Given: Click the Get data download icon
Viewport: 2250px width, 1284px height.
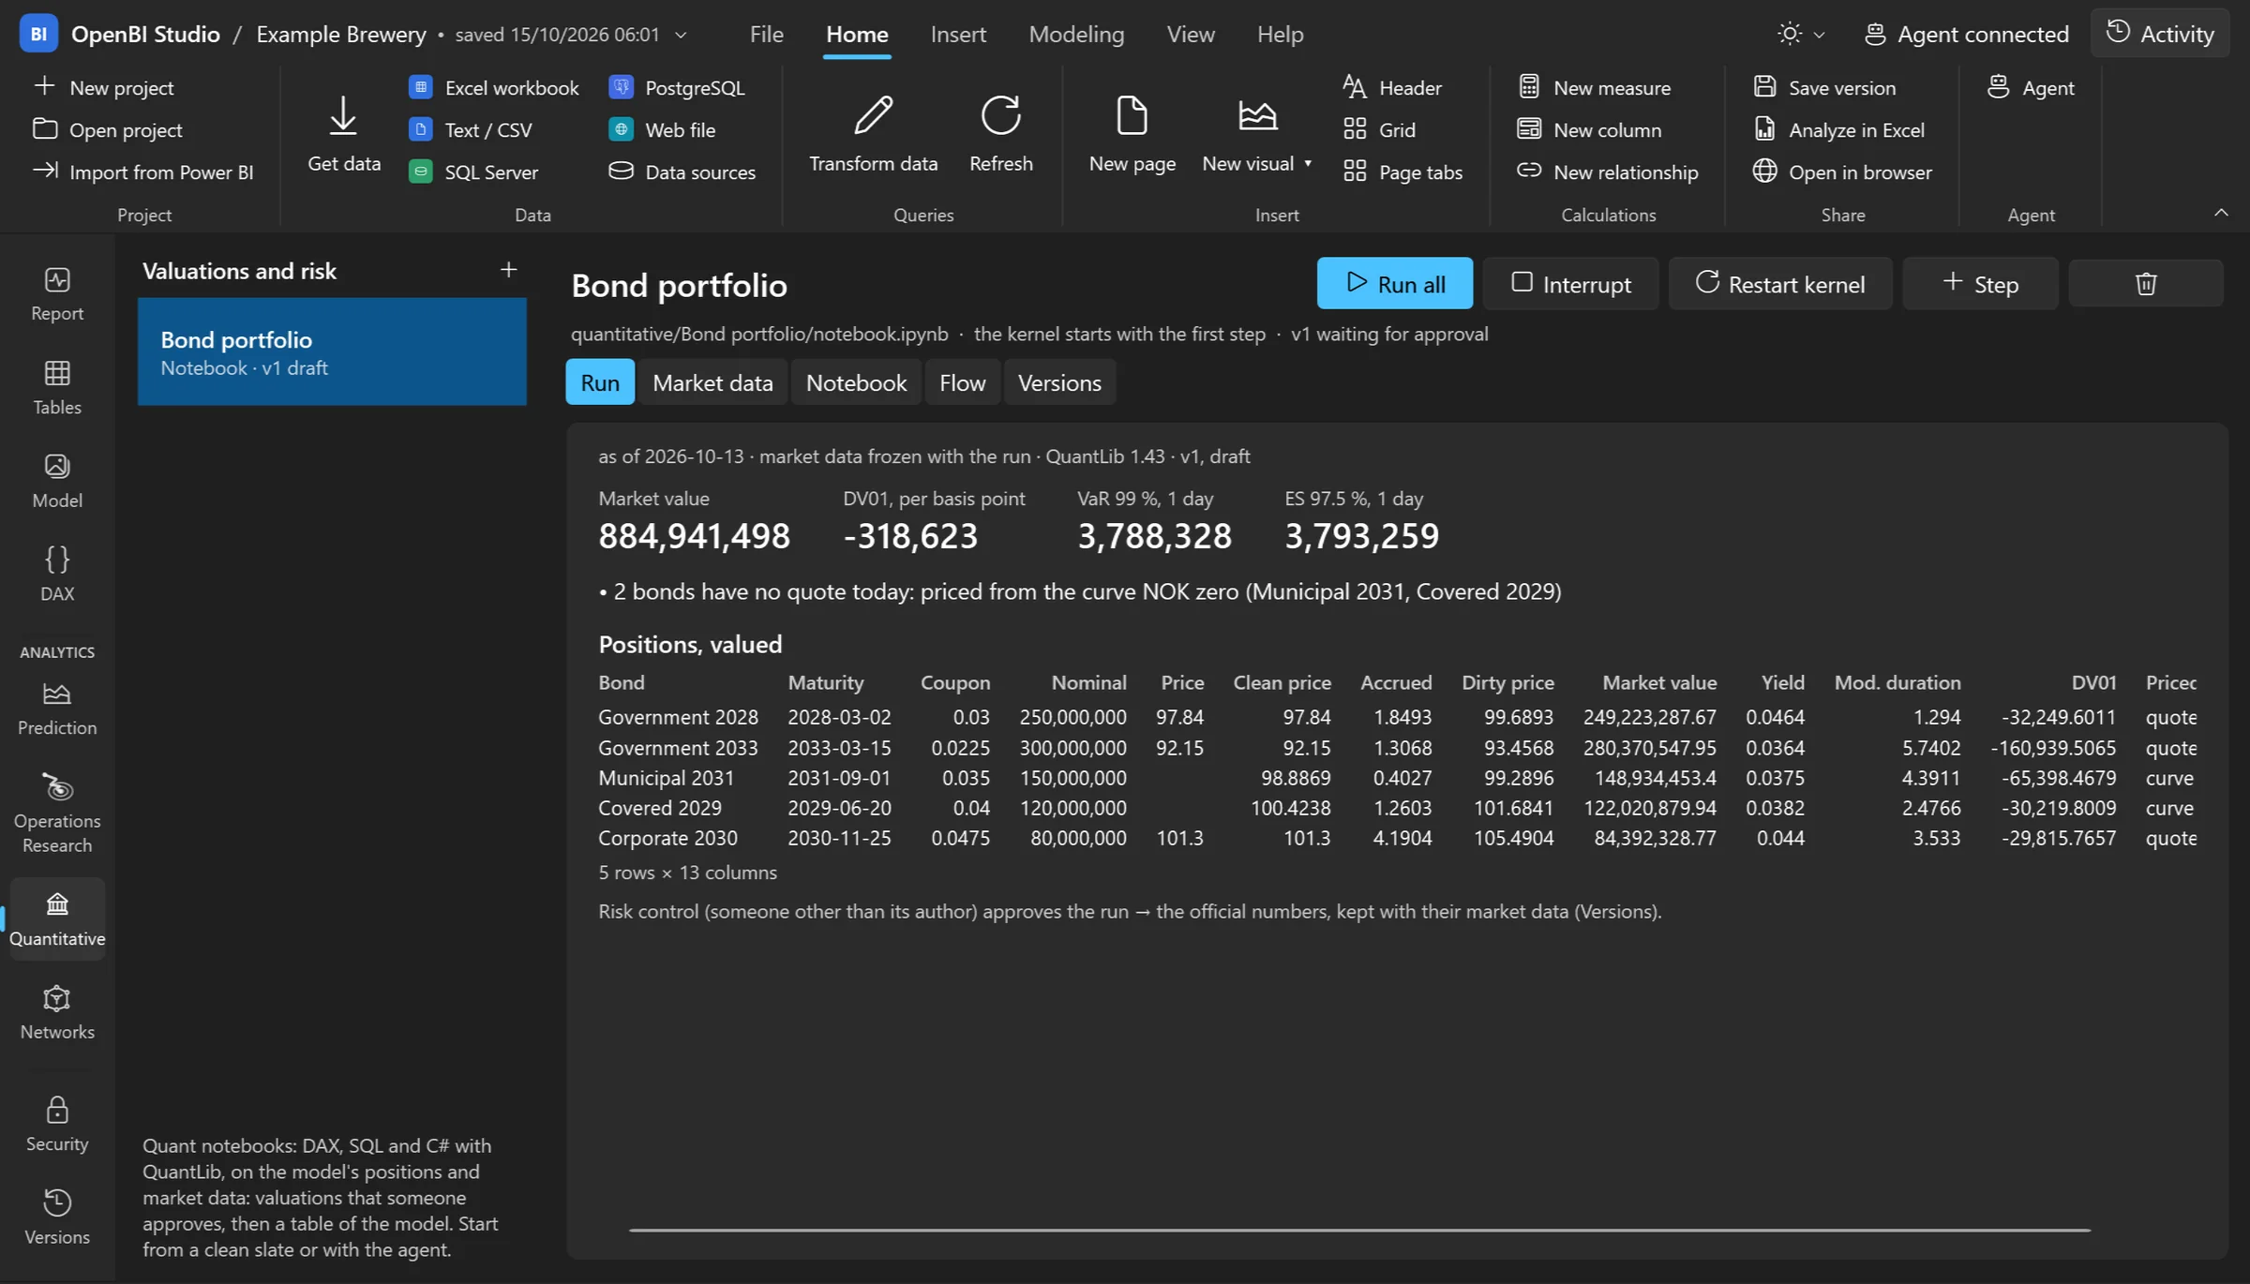Looking at the screenshot, I should click(x=343, y=116).
